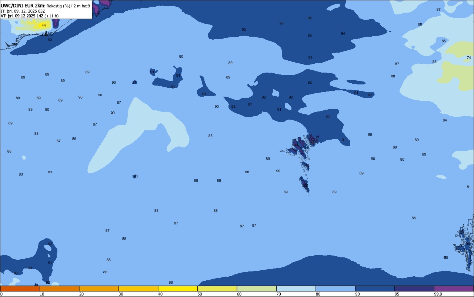Click the 50–60 pale yellow legend segment
474x297 pixels.
coord(217,288)
